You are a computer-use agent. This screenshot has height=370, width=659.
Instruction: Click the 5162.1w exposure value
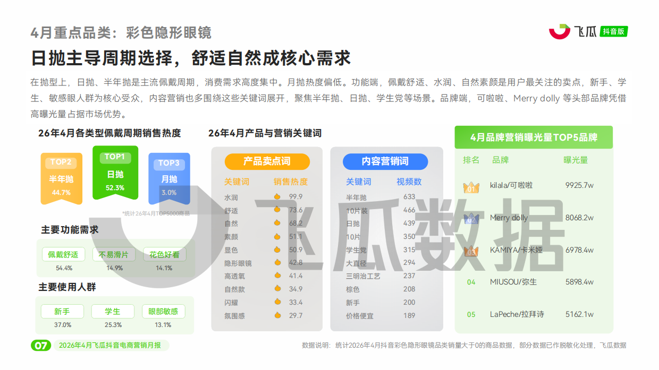(579, 314)
